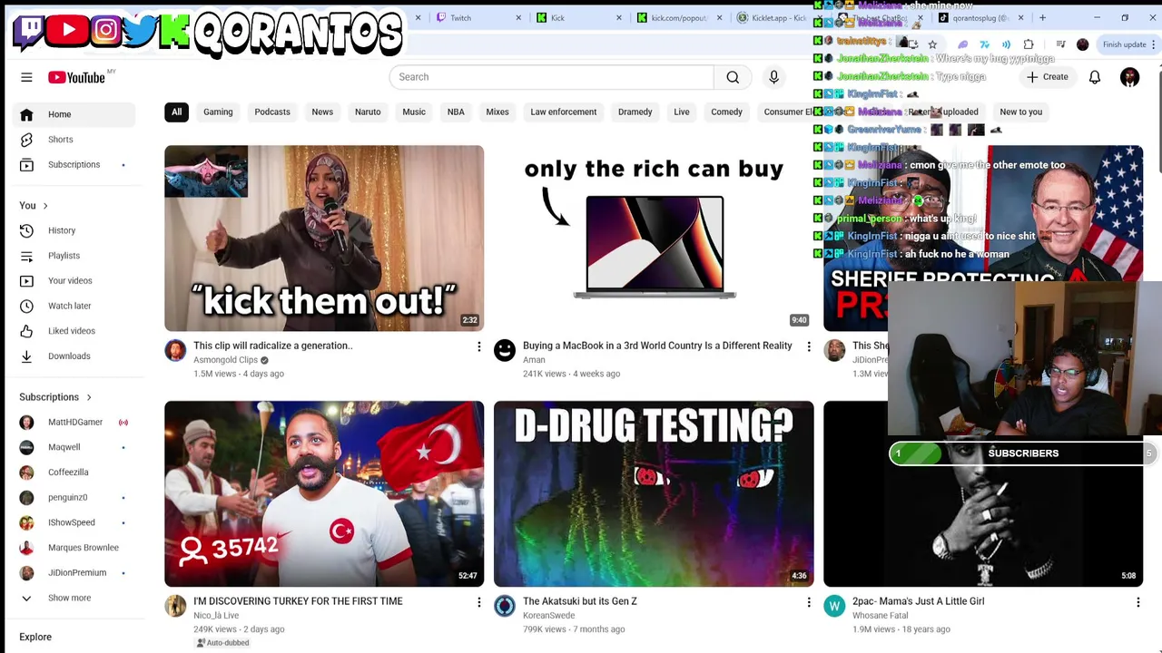Image resolution: width=1162 pixels, height=653 pixels.
Task: Click Whosane Fatal channel avatar
Action: pyautogui.click(x=834, y=605)
